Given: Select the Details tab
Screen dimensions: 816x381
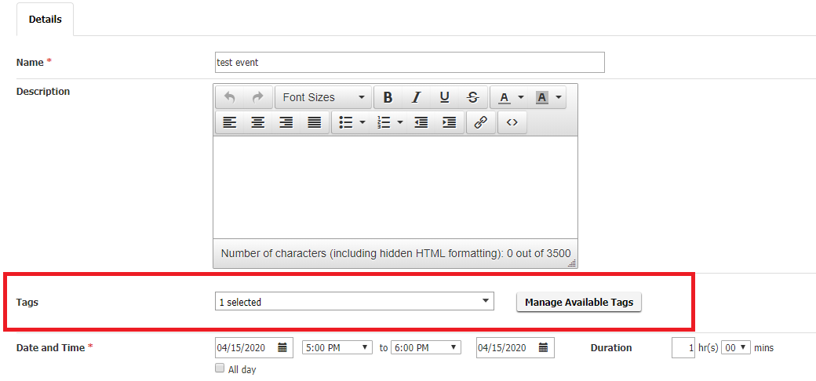Looking at the screenshot, I should [x=46, y=20].
